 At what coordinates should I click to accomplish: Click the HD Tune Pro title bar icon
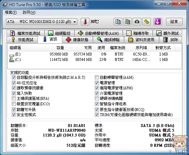5,5
